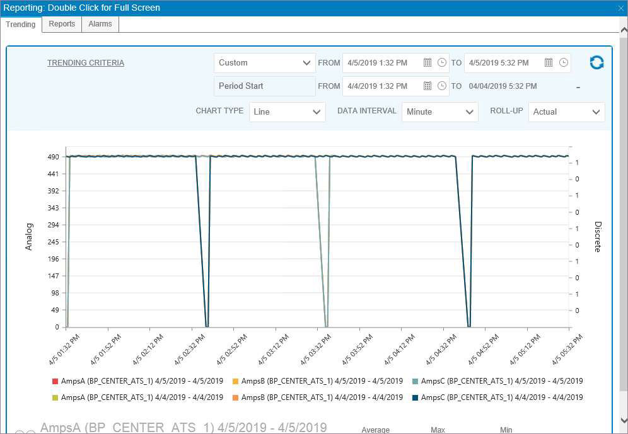Click the scrollbar down arrow
Image resolution: width=628 pixels, height=434 pixels.
pos(624,420)
